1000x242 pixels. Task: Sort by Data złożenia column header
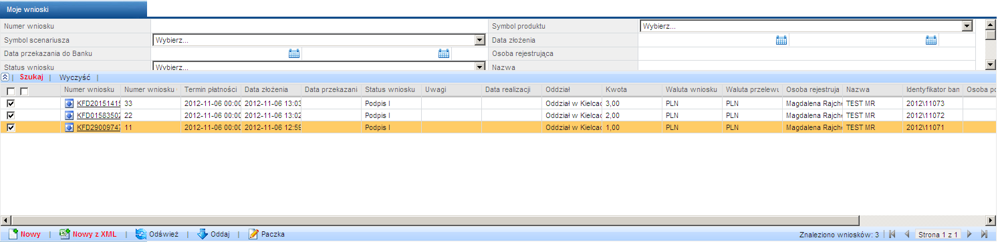(x=271, y=89)
